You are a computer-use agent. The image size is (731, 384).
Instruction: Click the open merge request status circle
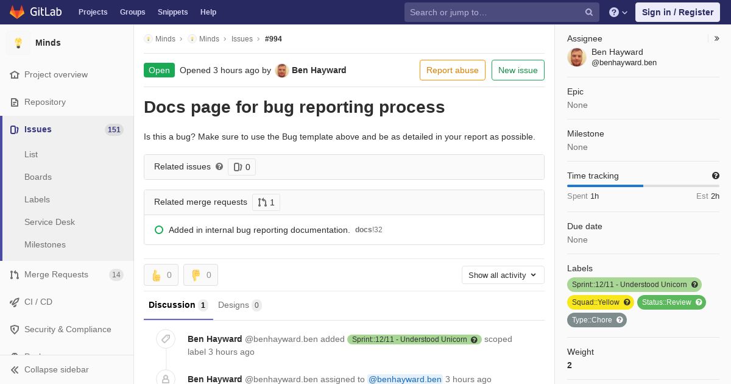point(159,230)
